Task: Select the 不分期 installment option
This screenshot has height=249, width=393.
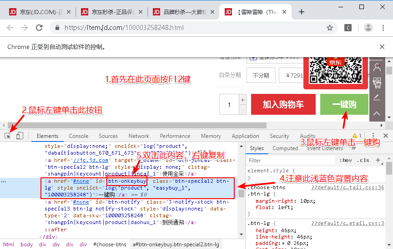Action: pyautogui.click(x=261, y=75)
